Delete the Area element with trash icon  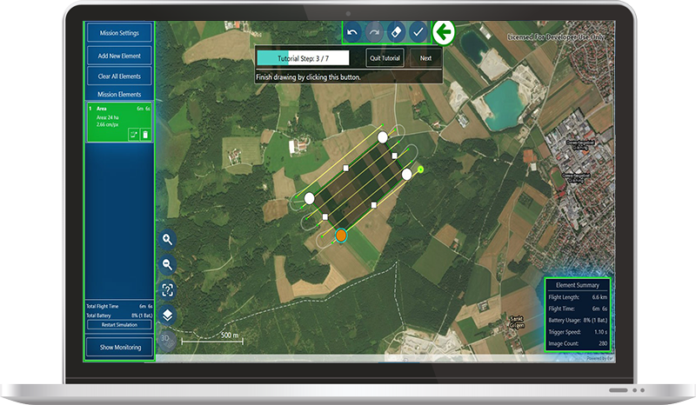click(x=145, y=135)
